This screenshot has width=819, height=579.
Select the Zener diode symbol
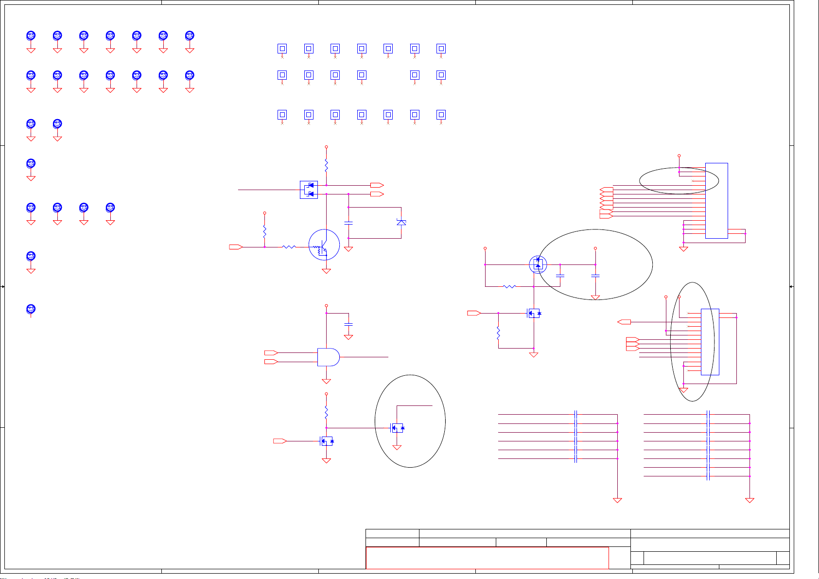(x=401, y=222)
